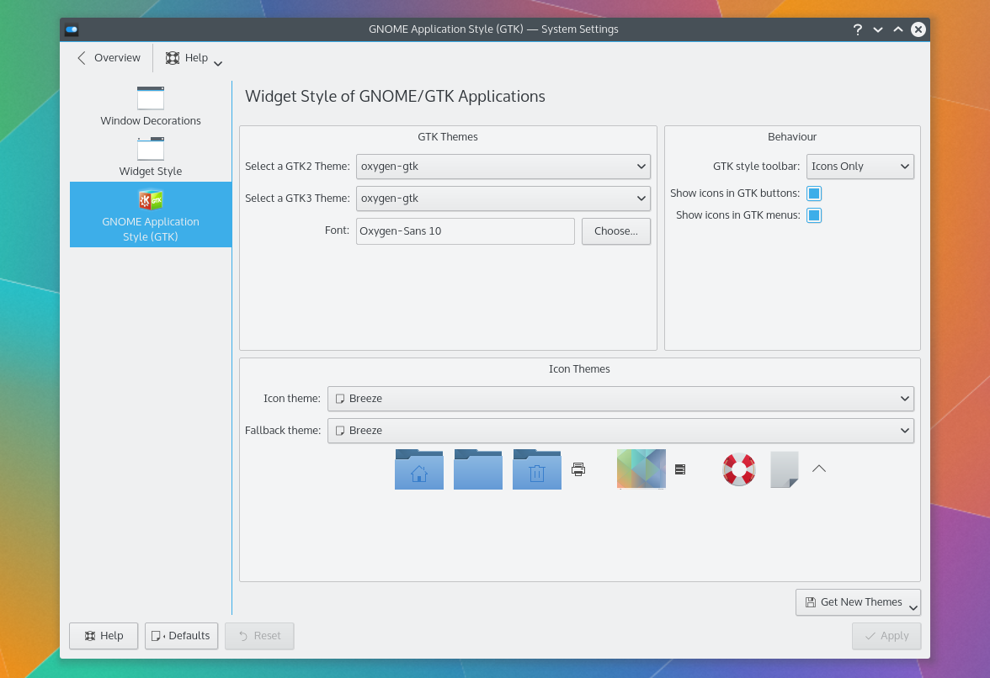Open the GTK3 Theme dropdown
The image size is (990, 678).
503,198
